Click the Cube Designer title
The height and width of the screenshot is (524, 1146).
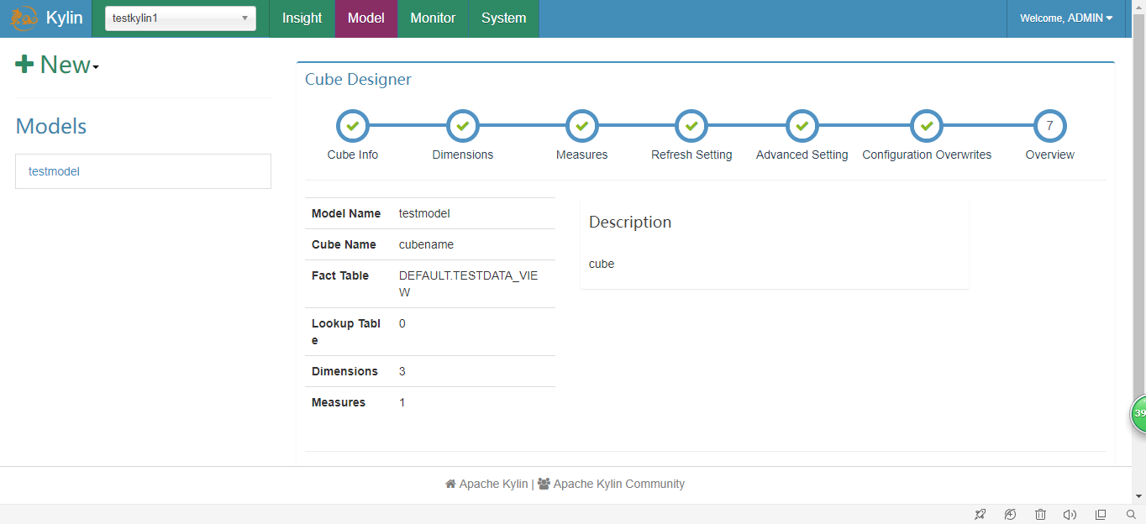point(358,80)
